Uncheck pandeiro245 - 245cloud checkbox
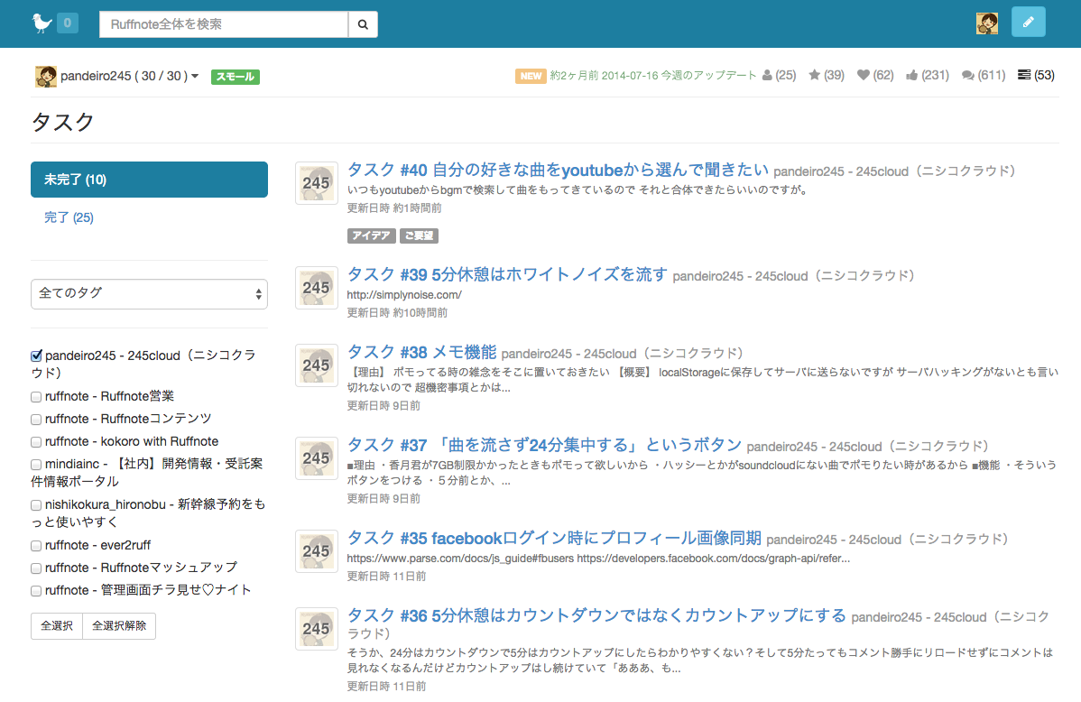The image size is (1081, 702). click(36, 356)
